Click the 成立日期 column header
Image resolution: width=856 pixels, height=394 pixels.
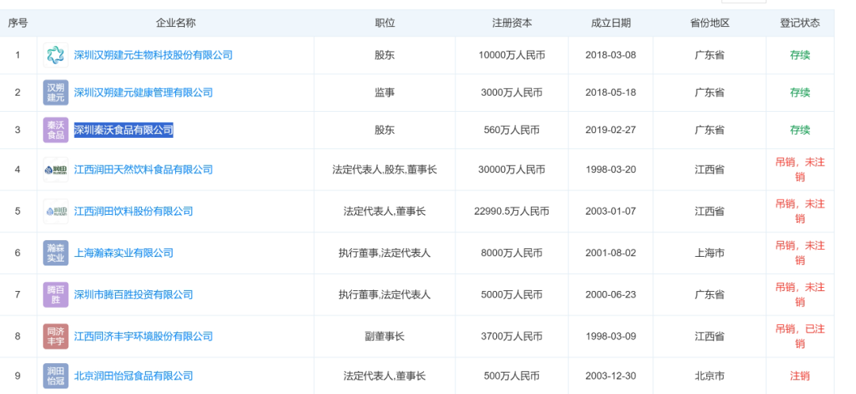[x=610, y=23]
